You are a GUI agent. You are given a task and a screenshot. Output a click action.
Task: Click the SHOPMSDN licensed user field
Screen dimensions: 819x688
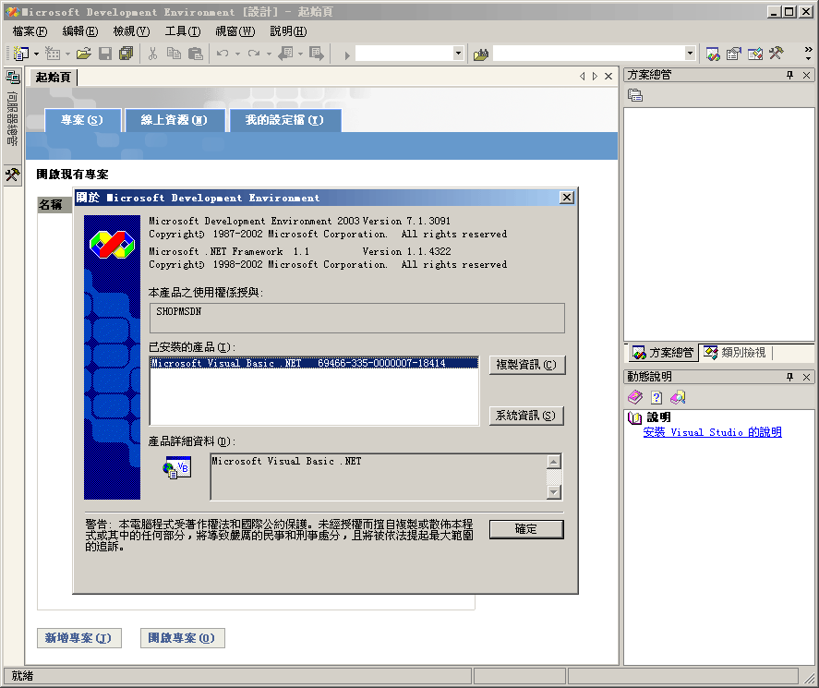356,318
